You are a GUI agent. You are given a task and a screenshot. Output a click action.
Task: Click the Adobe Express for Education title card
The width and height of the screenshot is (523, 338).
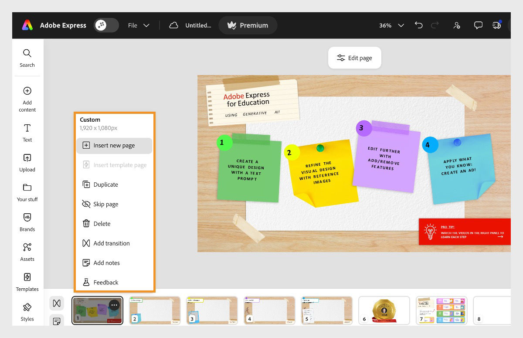pos(253,102)
